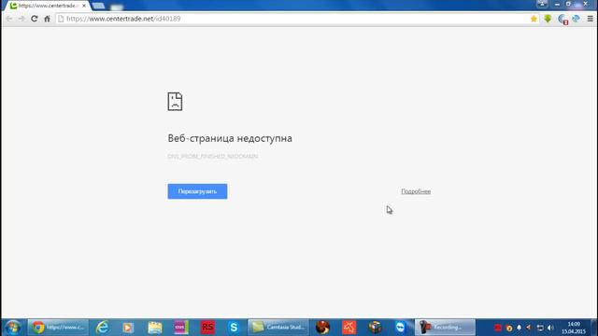
Task: Click the bell-shaped tray icon
Action: coord(520,328)
